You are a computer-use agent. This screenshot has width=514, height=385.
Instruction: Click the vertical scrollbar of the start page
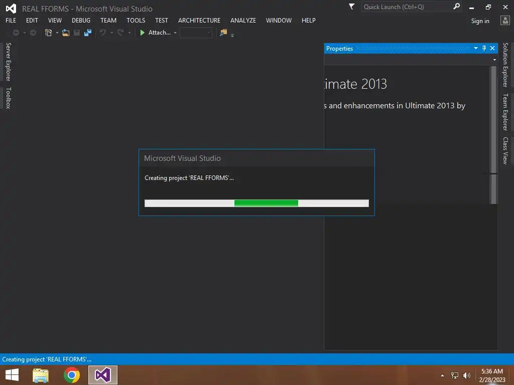[493, 135]
